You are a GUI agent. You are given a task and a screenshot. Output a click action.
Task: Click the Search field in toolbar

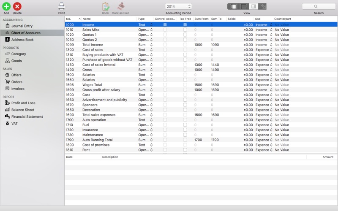(319, 6)
